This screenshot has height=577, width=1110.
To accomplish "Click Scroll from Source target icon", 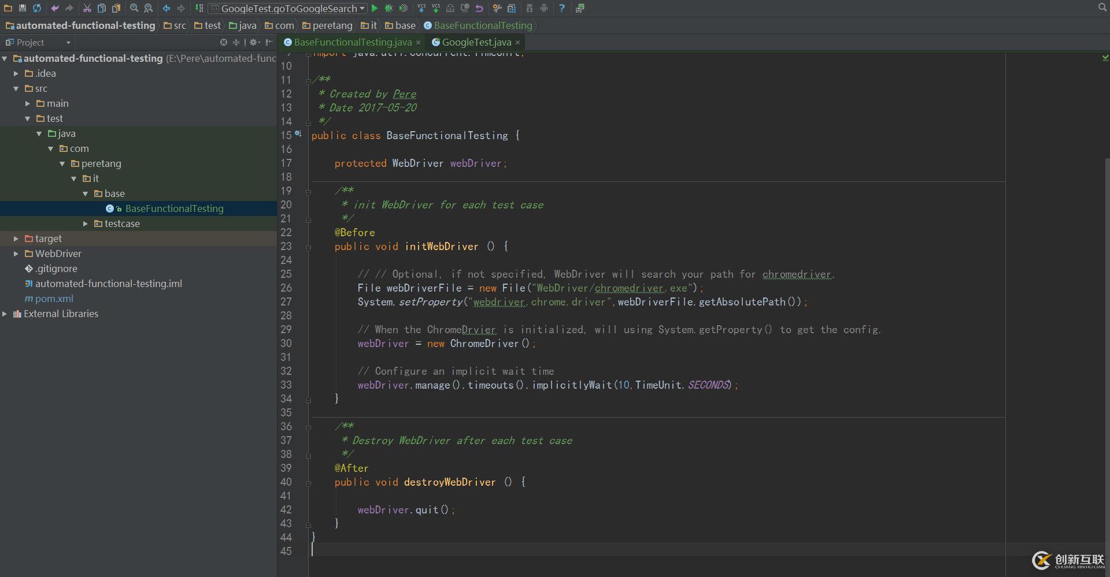I will (x=224, y=42).
